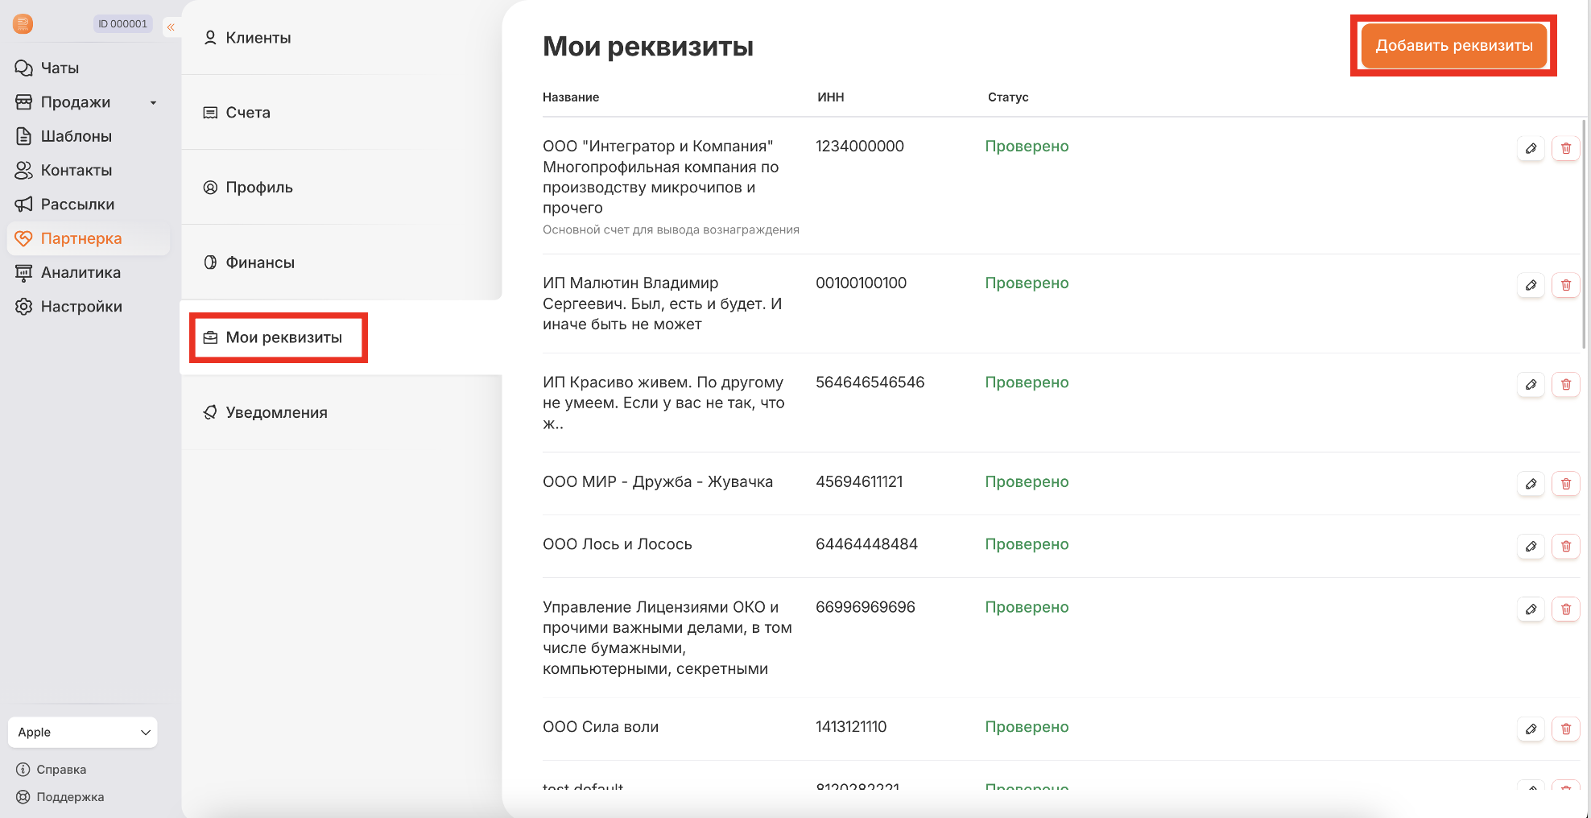Screen dimensions: 1591x818
Task: Delete Управление Лицензиями ОКО entry
Action: click(1565, 609)
